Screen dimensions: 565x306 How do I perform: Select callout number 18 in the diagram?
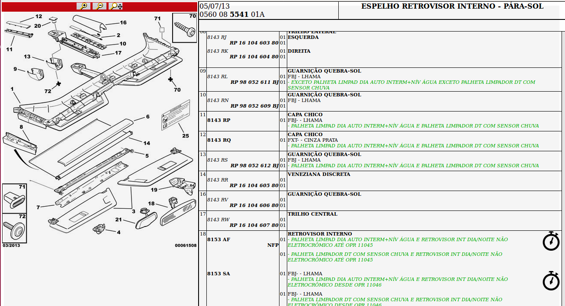tap(151, 204)
